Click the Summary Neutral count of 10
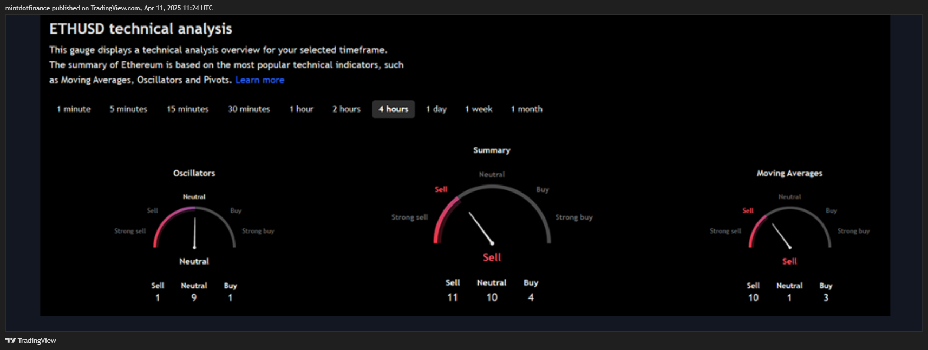928x350 pixels. tap(492, 298)
